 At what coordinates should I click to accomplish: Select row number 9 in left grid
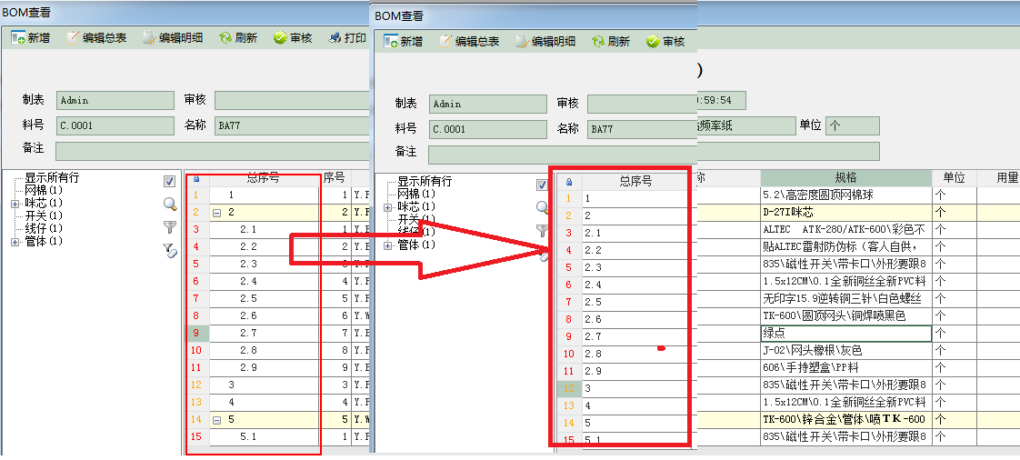pos(197,333)
